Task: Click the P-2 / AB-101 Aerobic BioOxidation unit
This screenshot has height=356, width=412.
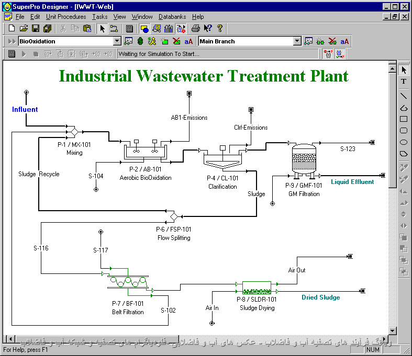Action: [145, 152]
